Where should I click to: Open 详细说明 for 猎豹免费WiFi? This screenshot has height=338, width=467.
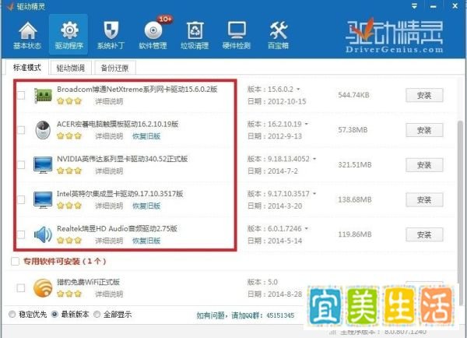click(x=109, y=294)
